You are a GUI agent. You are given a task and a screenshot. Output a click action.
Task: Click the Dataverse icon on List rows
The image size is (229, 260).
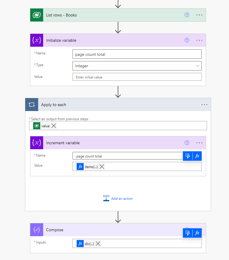(37, 15)
